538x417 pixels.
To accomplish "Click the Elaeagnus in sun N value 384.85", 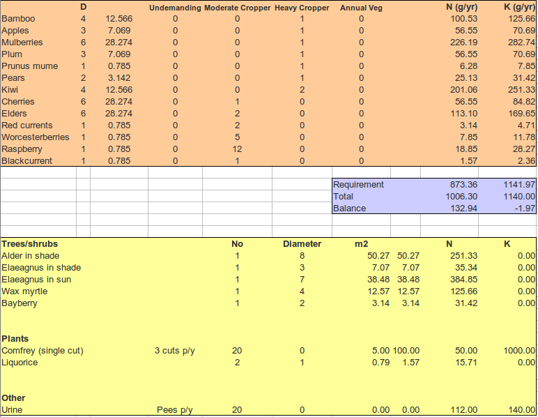I will [461, 280].
